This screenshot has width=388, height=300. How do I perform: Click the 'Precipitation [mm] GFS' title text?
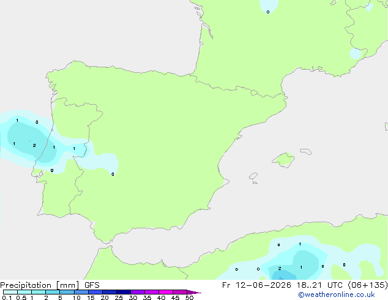click(x=50, y=285)
